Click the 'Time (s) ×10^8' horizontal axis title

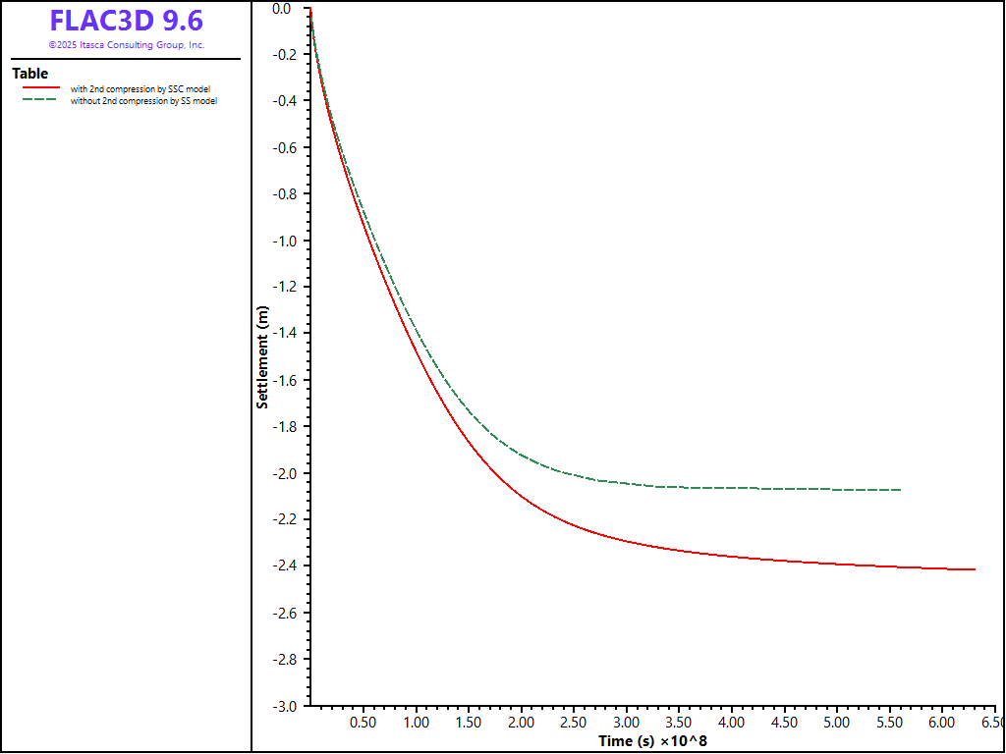(652, 741)
